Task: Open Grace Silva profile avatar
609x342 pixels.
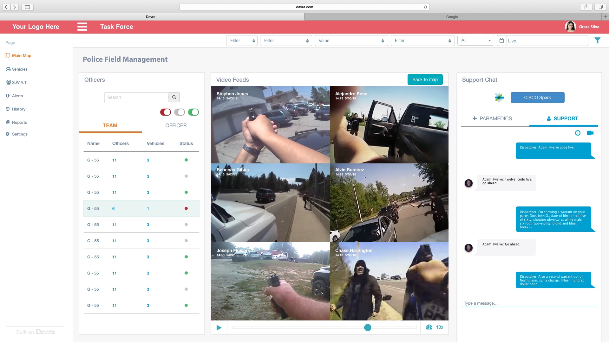Action: (x=570, y=27)
